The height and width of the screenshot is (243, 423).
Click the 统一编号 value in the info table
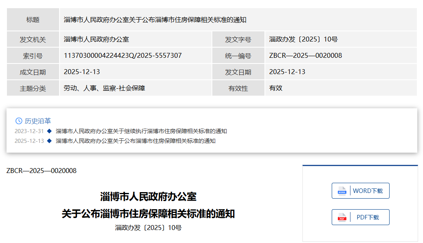tap(305, 55)
